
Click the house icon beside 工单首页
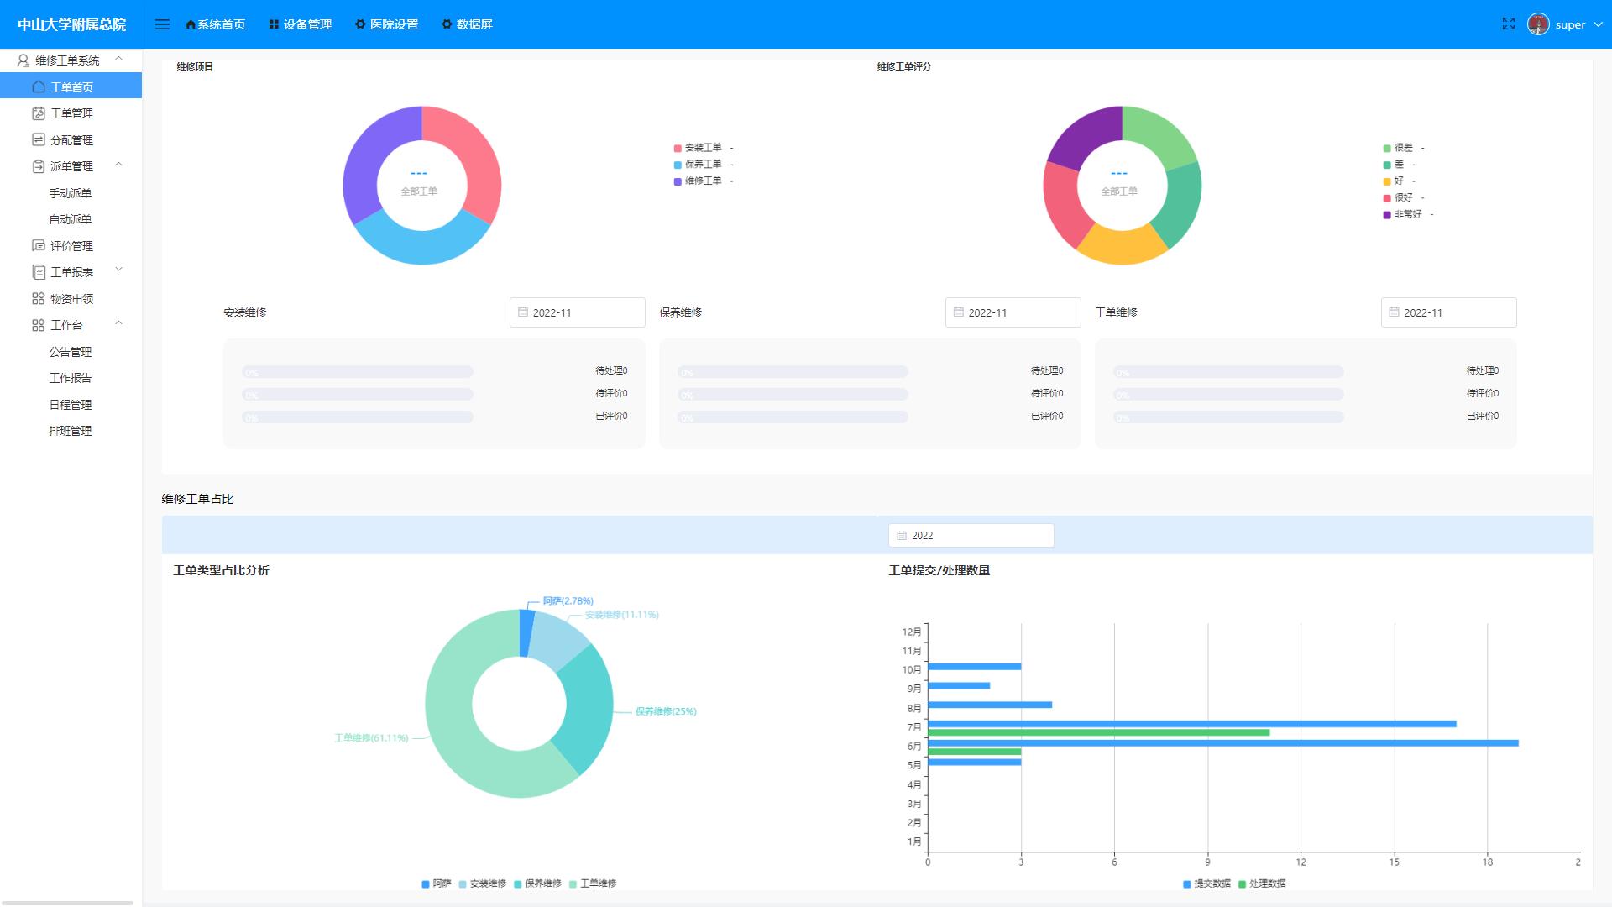point(39,87)
